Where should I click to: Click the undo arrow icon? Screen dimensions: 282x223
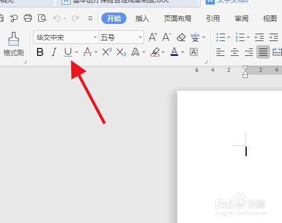pos(57,18)
